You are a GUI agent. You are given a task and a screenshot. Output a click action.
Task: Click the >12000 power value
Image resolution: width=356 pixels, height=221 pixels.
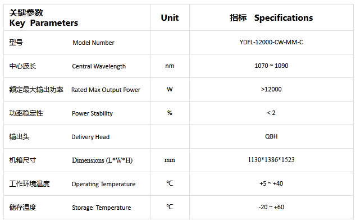[271, 89]
